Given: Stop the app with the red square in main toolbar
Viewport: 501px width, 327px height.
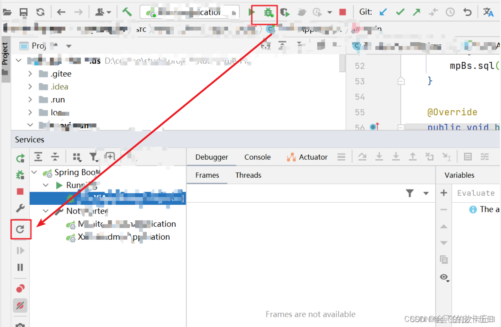Looking at the screenshot, I should coord(343,12).
